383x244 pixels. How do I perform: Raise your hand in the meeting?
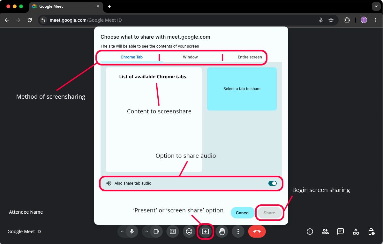222,231
